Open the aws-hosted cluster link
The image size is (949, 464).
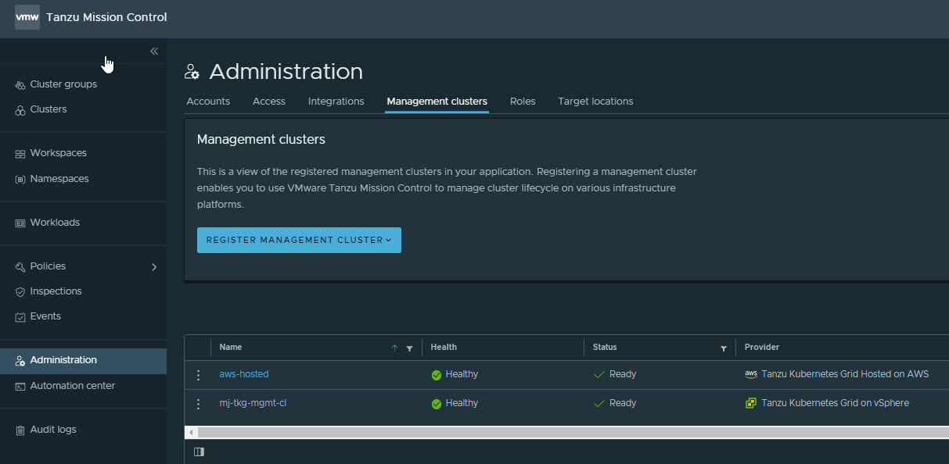(x=244, y=374)
